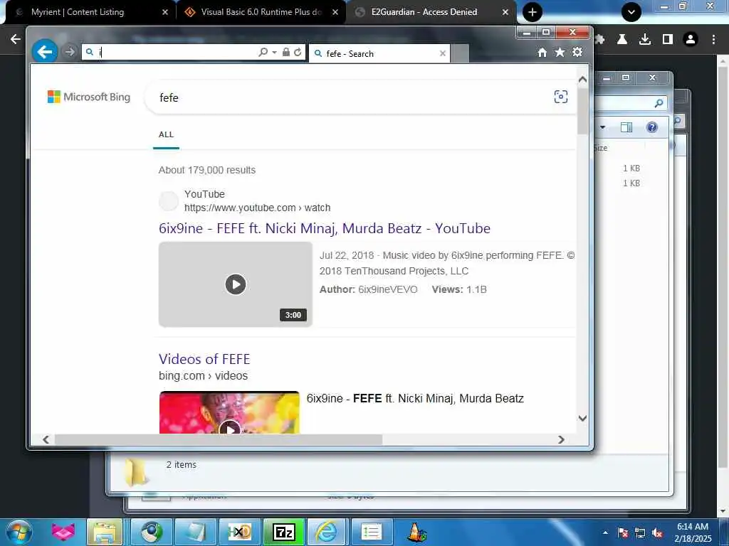Open the 'Videos of FEFE' link
729x546 pixels.
[204, 359]
